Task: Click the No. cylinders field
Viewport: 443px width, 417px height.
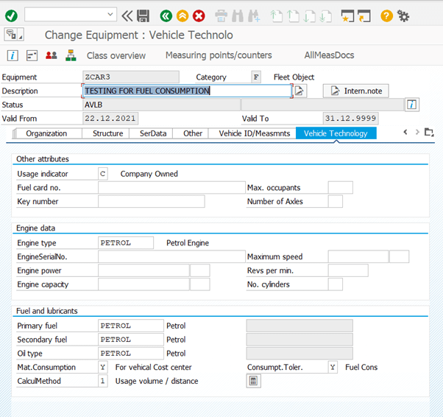Action: tap(335, 284)
